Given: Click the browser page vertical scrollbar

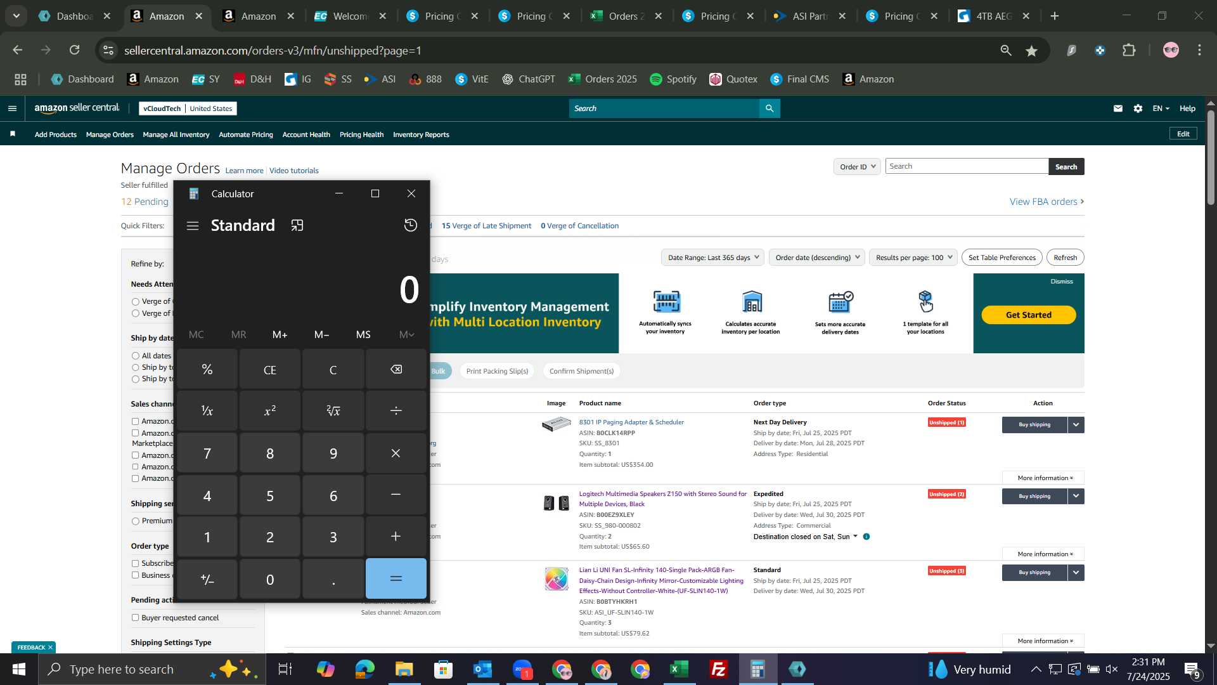Looking at the screenshot, I should tap(1211, 159).
